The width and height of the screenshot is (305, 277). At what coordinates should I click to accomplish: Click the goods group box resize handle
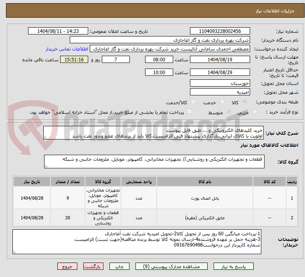[46, 166]
